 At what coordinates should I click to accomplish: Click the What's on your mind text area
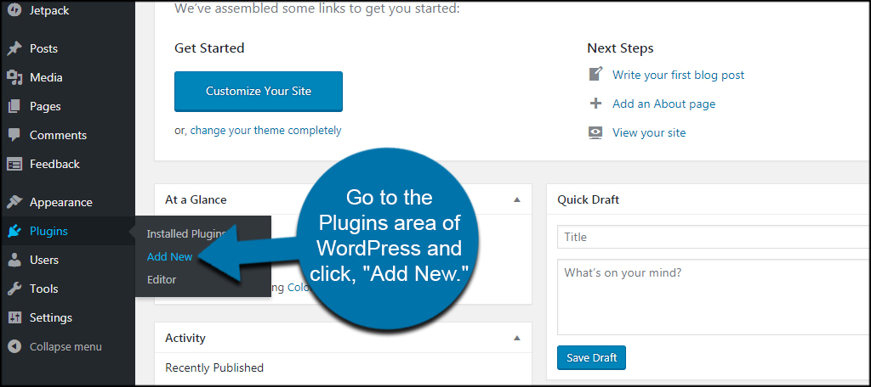coord(714,297)
